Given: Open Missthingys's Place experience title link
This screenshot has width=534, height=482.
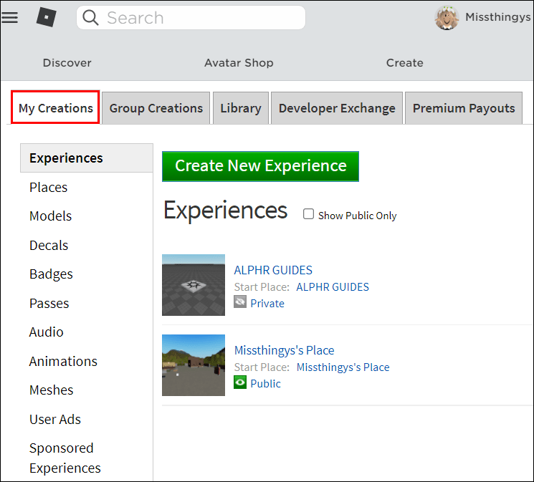Looking at the screenshot, I should [x=285, y=350].
